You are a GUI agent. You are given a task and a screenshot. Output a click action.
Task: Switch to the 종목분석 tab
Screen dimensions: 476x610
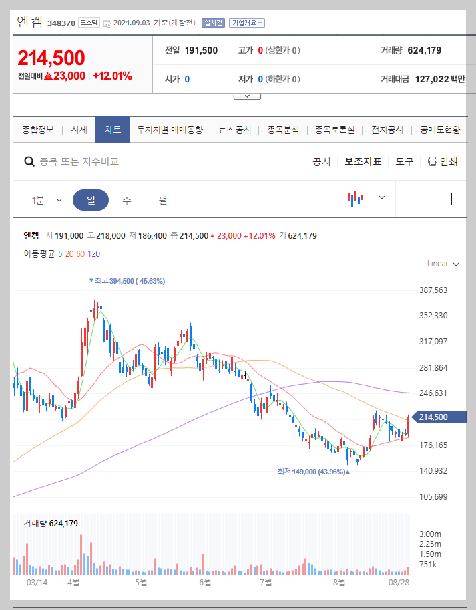click(282, 130)
